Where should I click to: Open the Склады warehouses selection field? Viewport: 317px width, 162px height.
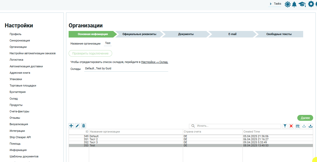(x=126, y=69)
